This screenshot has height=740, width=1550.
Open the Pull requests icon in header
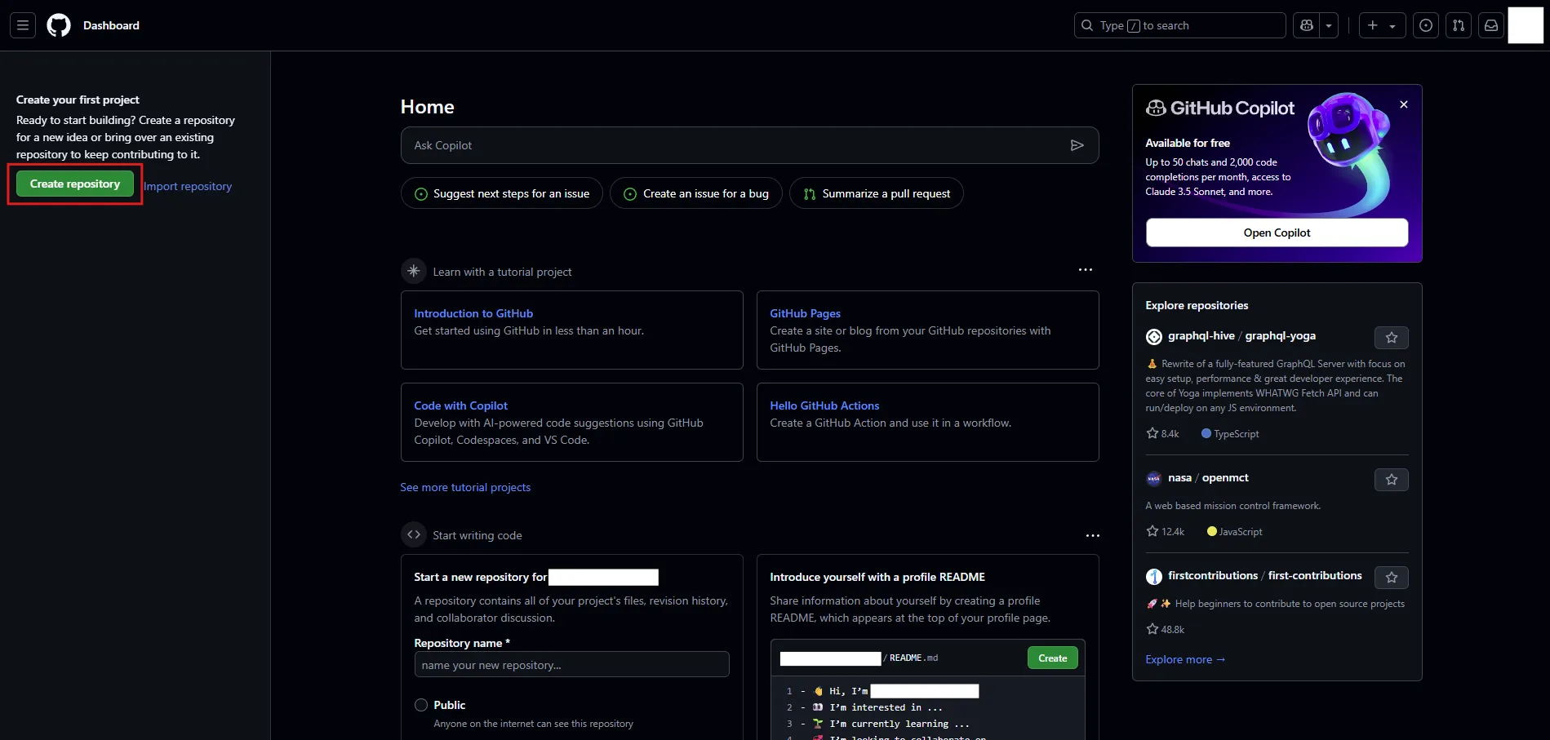pyautogui.click(x=1459, y=25)
